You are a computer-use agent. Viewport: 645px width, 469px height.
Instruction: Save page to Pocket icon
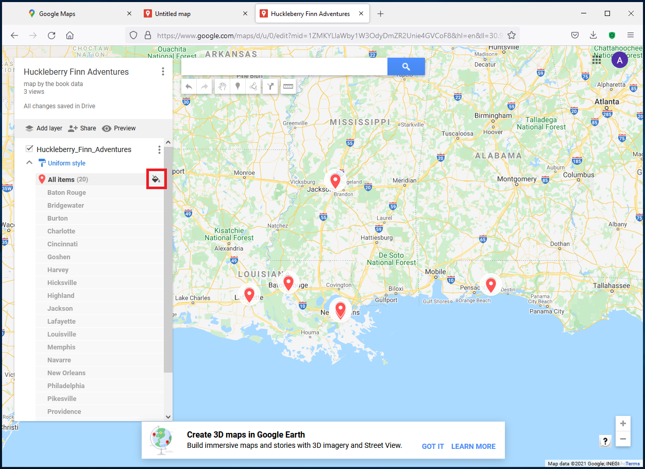coord(575,35)
